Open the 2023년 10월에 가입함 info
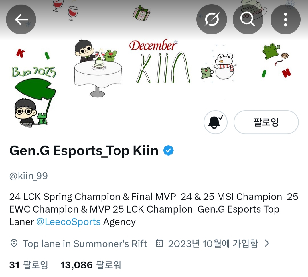Viewport: 308px width, 277px height. click(x=213, y=243)
